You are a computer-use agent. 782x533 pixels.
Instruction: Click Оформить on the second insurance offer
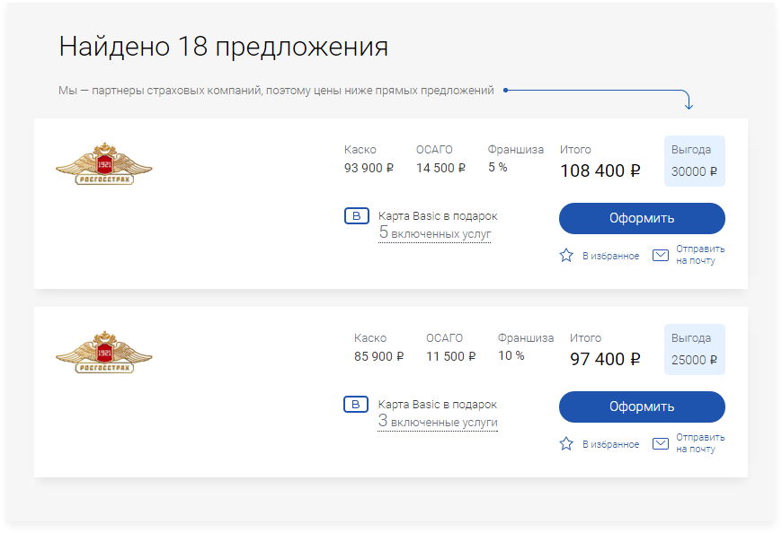[642, 406]
